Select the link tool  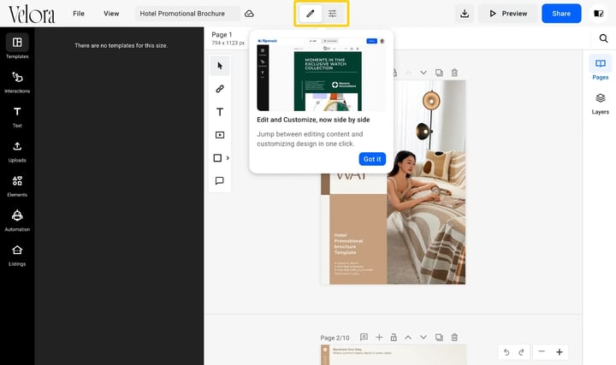pyautogui.click(x=220, y=89)
